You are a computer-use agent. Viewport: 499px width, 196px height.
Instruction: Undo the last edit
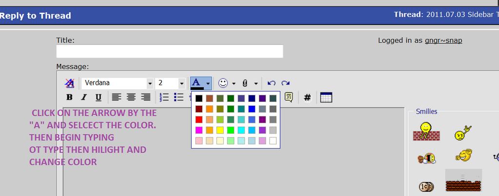coord(272,83)
